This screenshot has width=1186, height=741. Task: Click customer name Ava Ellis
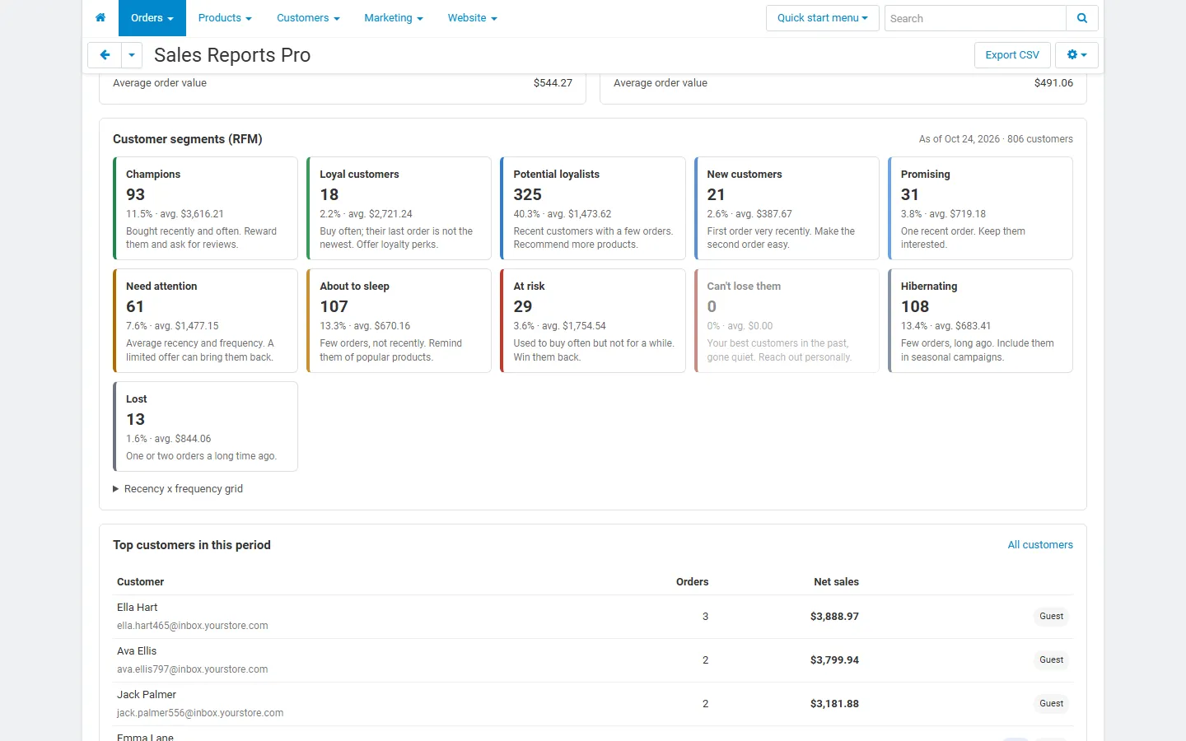coord(137,651)
